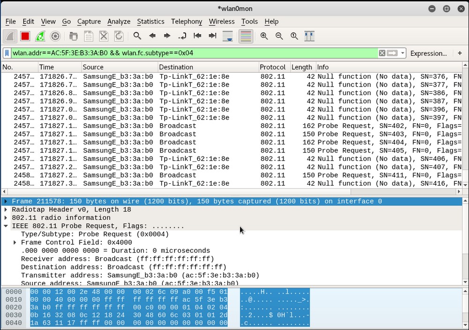The width and height of the screenshot is (469, 330).
Task: Select the Null function packet SN=376
Action: tap(232, 76)
